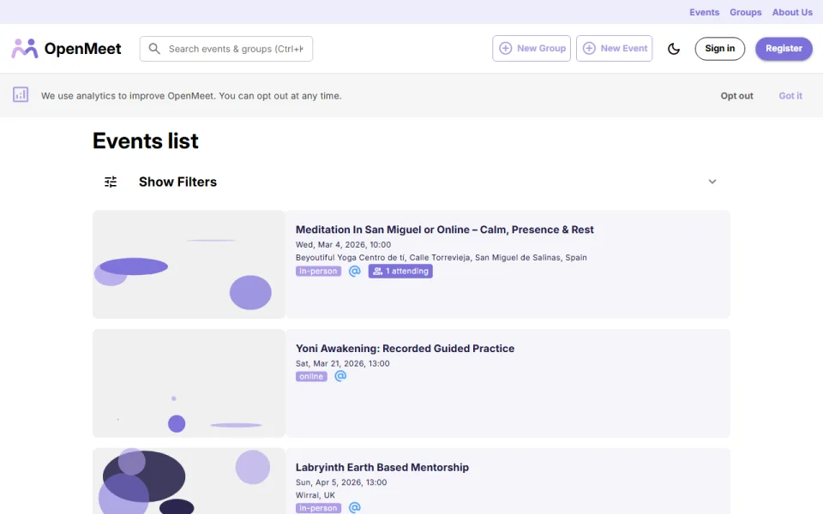Open the About Us navigation link

tap(792, 12)
